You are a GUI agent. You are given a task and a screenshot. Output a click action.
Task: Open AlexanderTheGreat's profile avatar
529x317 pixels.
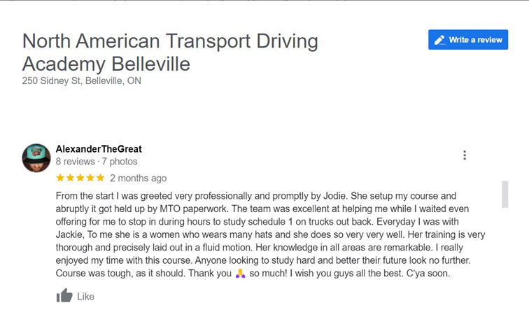coord(36,157)
